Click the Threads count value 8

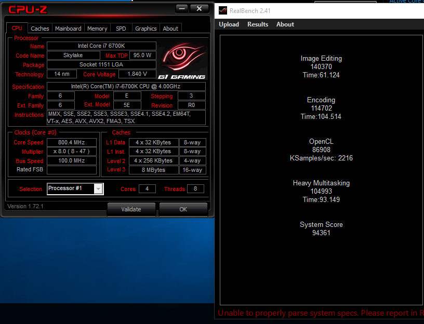195,189
